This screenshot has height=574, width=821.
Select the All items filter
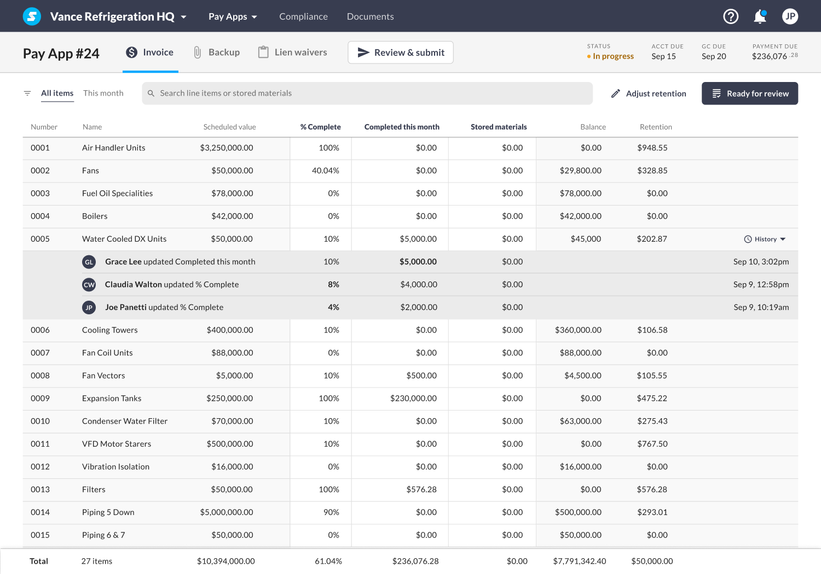(x=57, y=93)
